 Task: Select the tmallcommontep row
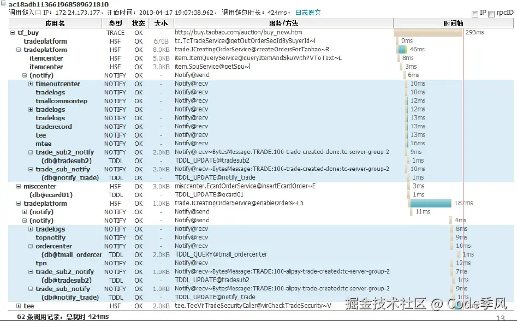(261, 101)
